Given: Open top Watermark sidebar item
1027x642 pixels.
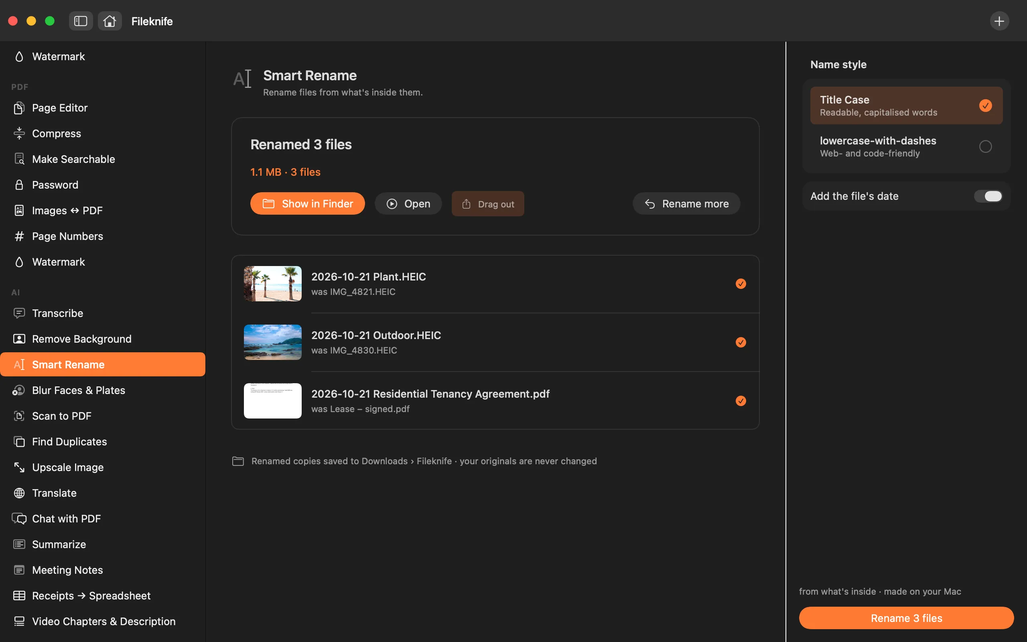Looking at the screenshot, I should tap(103, 57).
